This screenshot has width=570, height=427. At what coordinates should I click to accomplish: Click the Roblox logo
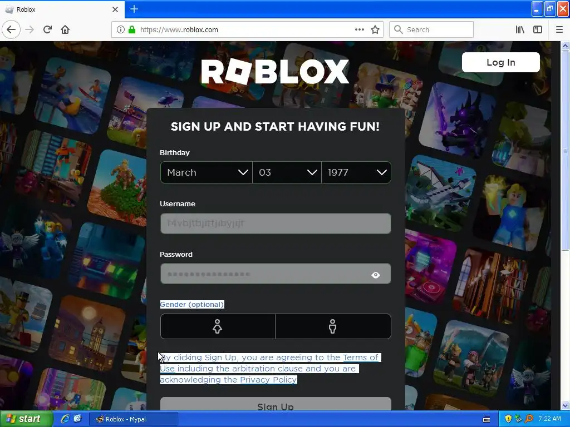tap(275, 72)
